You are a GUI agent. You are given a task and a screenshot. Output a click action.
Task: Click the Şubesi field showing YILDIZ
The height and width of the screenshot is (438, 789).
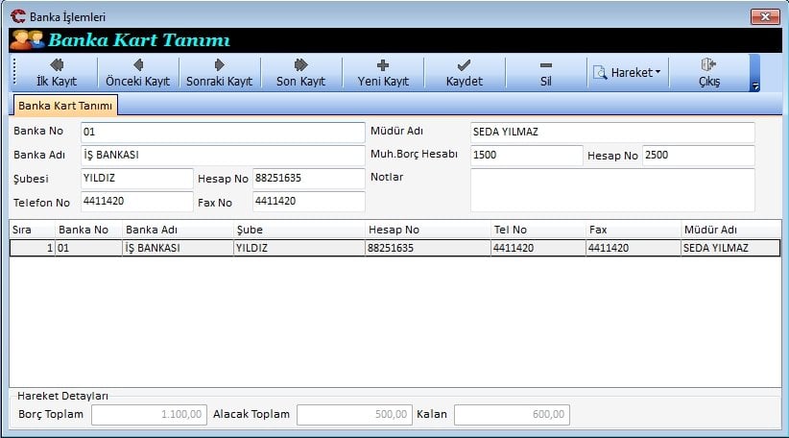coord(136,179)
